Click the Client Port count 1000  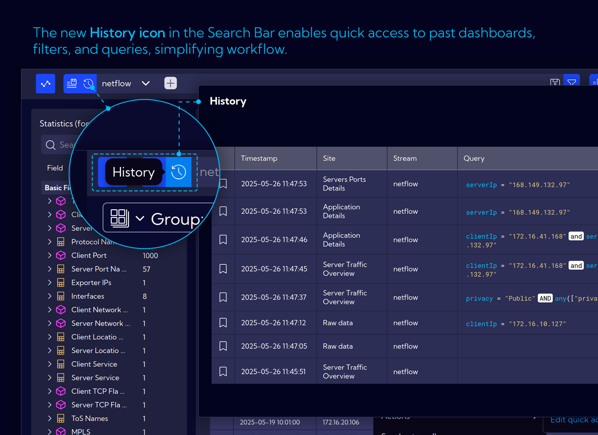click(150, 256)
